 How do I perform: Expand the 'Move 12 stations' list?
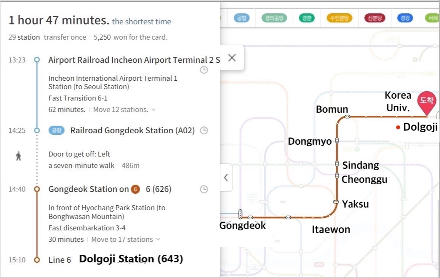153,110
